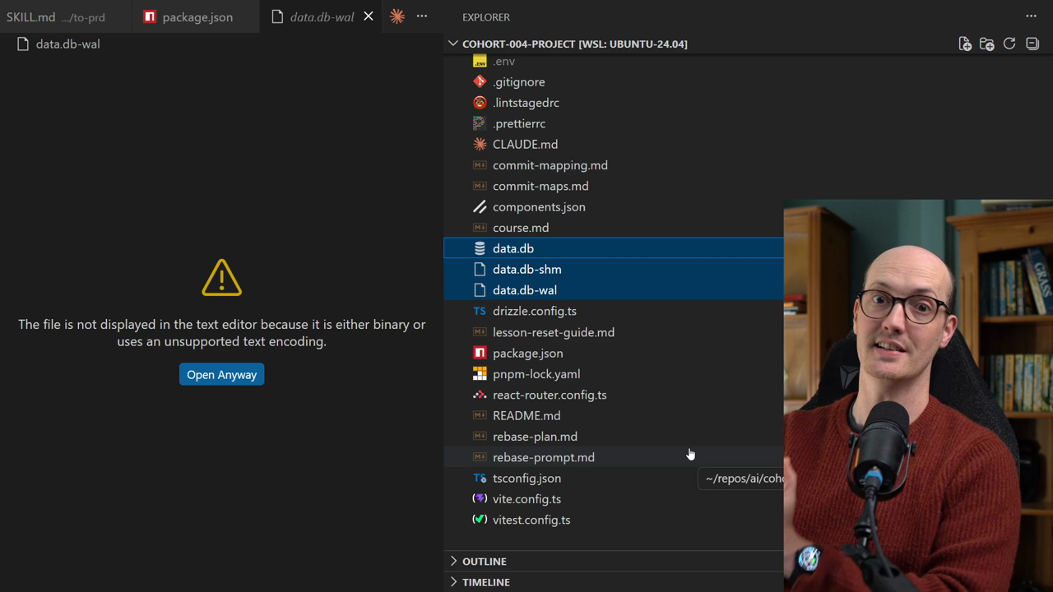This screenshot has width=1053, height=592.
Task: Open CLAUDE.md in the file tree
Action: click(525, 145)
